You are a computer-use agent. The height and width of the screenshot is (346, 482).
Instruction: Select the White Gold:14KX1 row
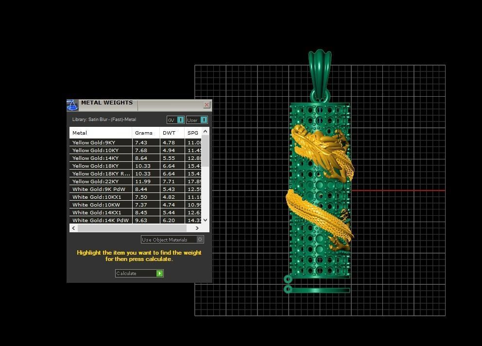pos(136,212)
